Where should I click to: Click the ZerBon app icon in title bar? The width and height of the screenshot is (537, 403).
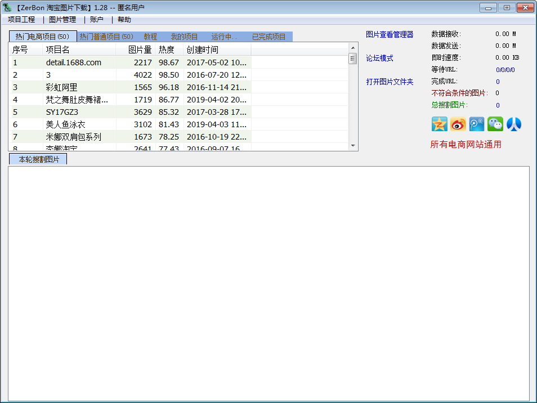point(7,7)
